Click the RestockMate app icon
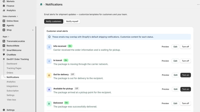Screen dimensions: 200x112 (x=4, y=46)
